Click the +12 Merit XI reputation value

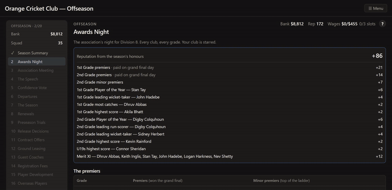(379, 156)
